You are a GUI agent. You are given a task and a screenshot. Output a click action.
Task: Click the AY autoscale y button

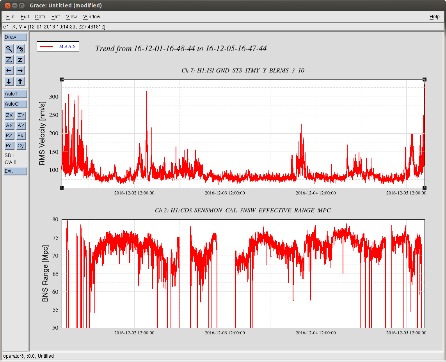pyautogui.click(x=21, y=125)
